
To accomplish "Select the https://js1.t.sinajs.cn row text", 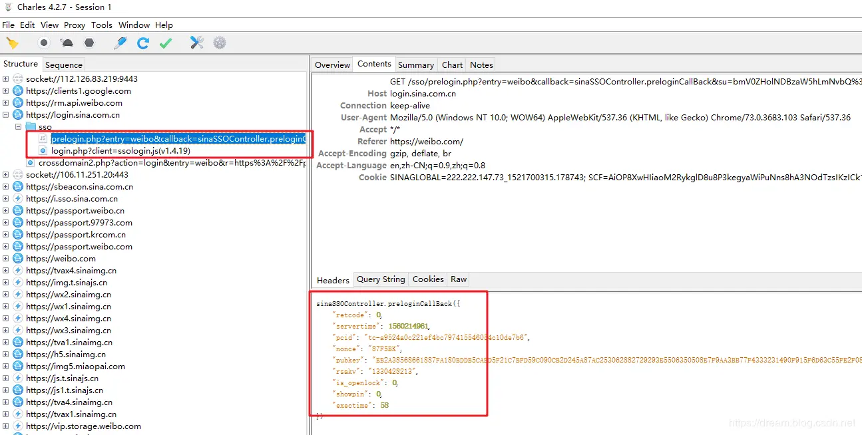I will click(64, 390).
